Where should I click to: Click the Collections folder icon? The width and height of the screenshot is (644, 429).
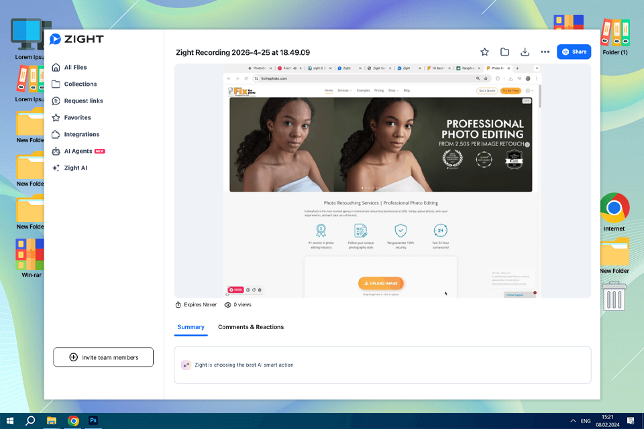[56, 84]
